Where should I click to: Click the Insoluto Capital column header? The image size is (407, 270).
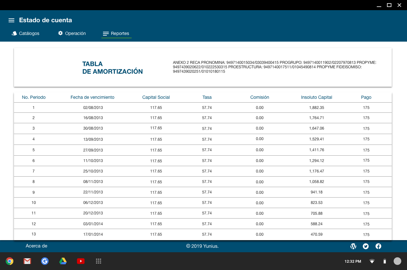pyautogui.click(x=316, y=97)
